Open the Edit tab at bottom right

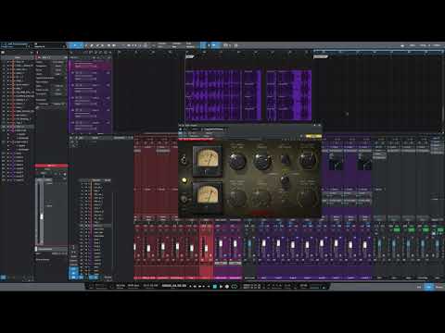[419, 287]
